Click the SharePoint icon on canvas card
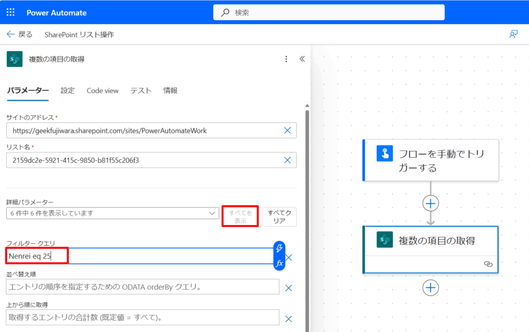This screenshot has height=332, width=529. click(x=384, y=239)
